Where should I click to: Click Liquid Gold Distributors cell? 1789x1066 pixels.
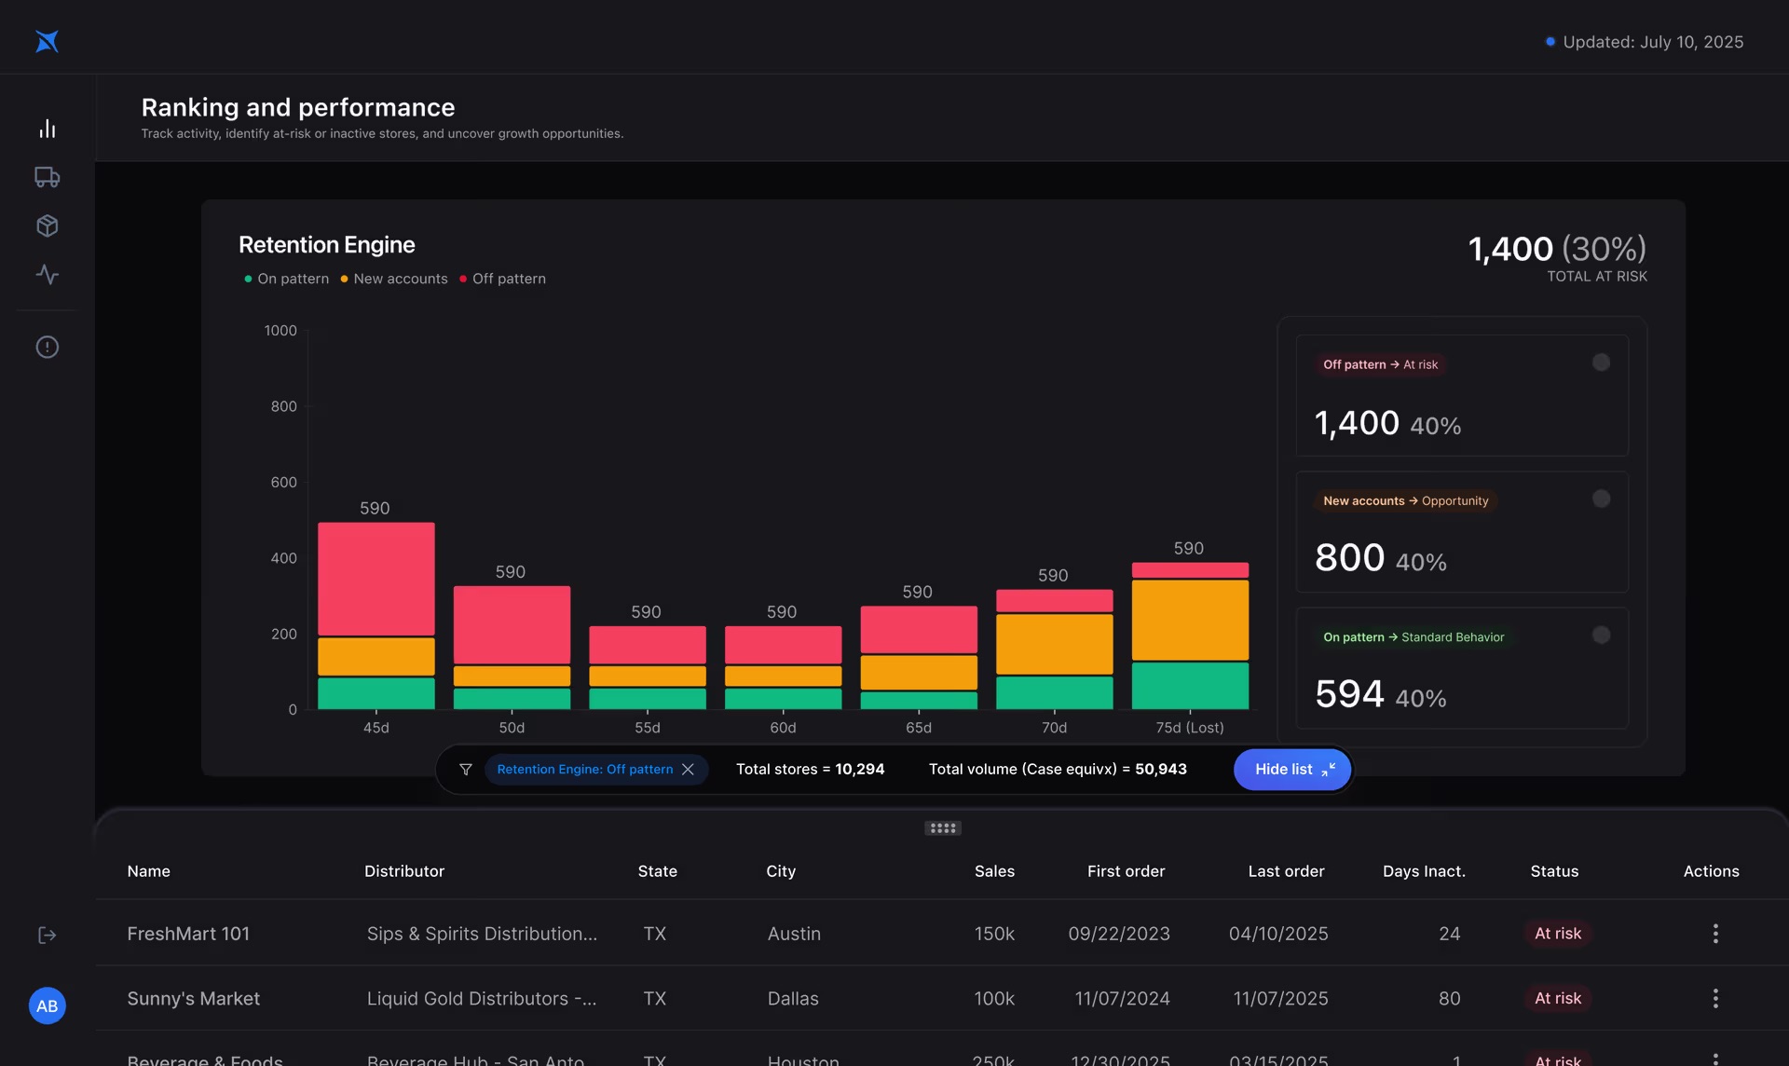click(482, 998)
